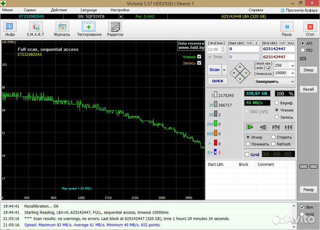320x230 pixels.
Task: Select the PIO radio button
Action: tap(303, 50)
